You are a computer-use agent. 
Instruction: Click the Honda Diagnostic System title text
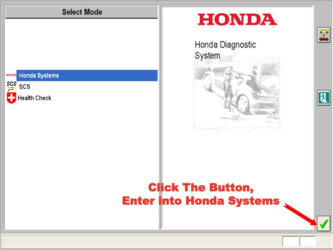[225, 50]
